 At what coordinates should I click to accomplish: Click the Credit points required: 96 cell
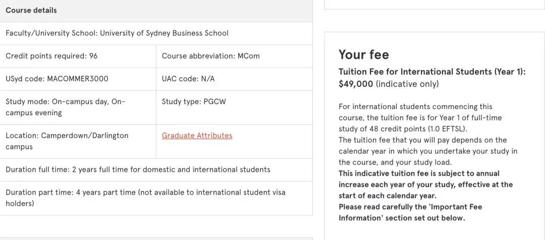pyautogui.click(x=51, y=56)
